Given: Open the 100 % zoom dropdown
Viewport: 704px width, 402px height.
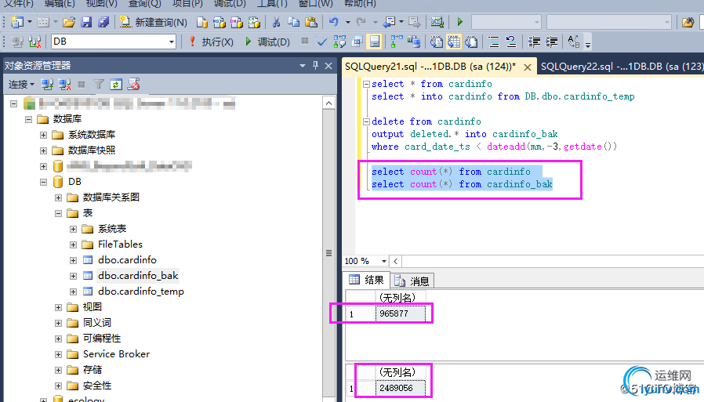Looking at the screenshot, I should point(383,261).
